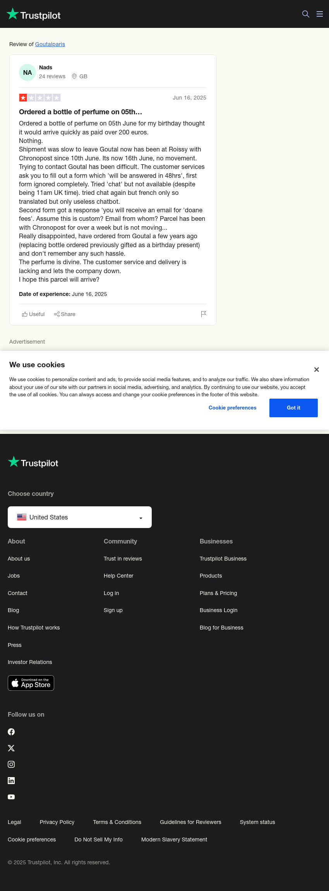Image resolution: width=329 pixels, height=891 pixels.
Task: Click the 'Jun 16, 2025' review date
Action: point(189,98)
